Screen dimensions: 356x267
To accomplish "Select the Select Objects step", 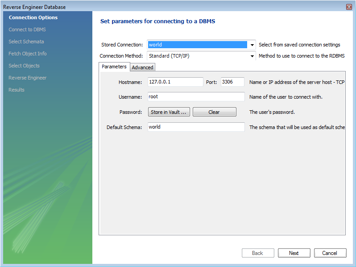I will tap(24, 66).
